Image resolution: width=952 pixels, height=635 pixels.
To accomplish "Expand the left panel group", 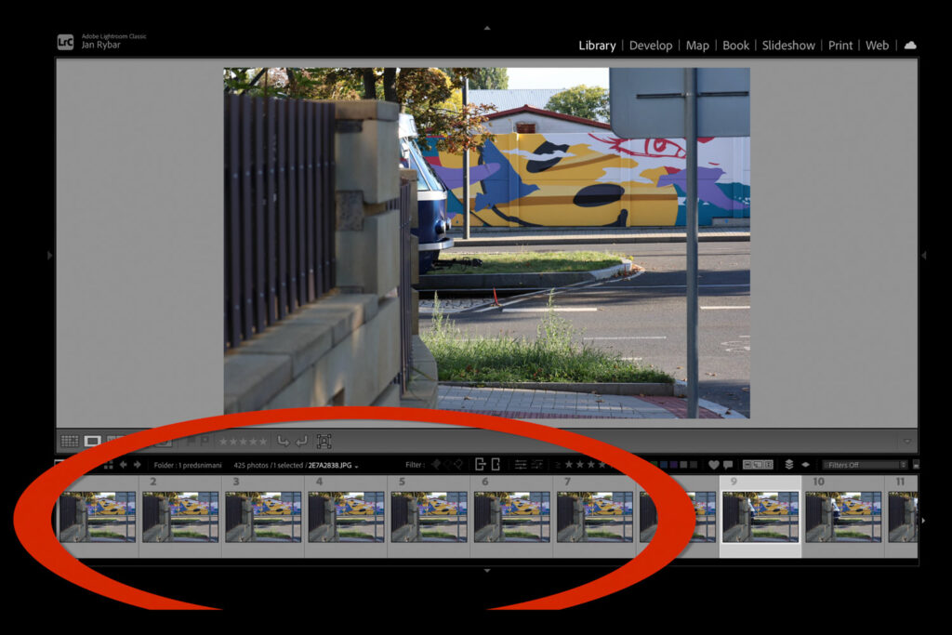I will [x=50, y=256].
